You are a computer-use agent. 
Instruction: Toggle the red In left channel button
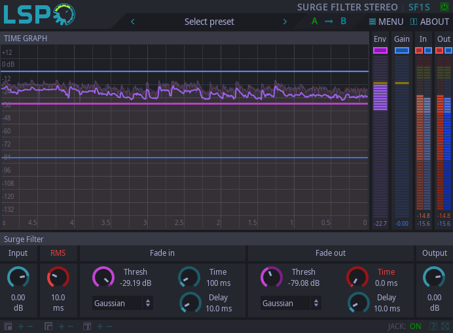(x=418, y=50)
